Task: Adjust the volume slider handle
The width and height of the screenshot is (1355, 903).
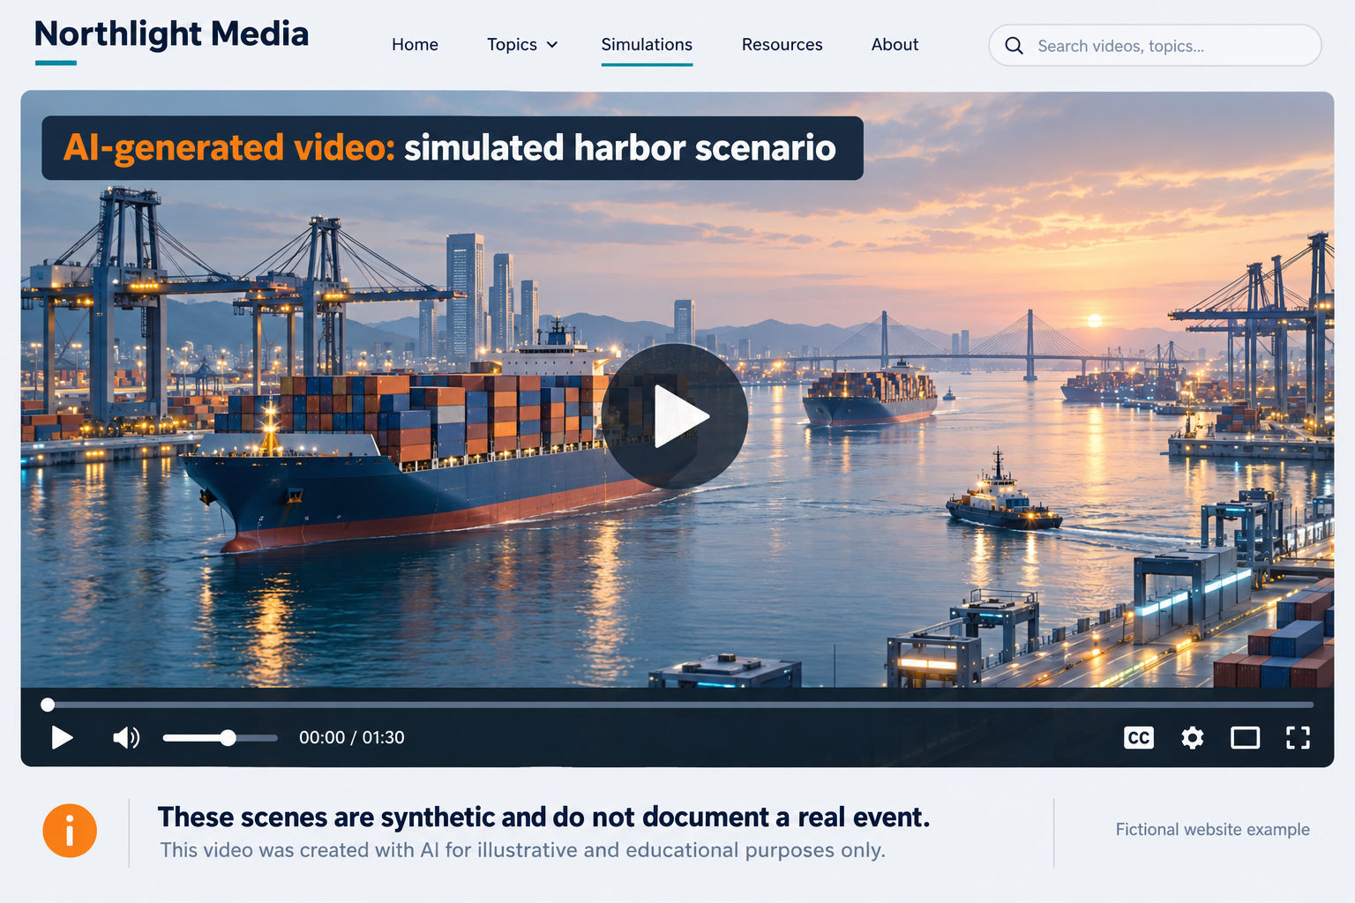Action: click(x=228, y=738)
